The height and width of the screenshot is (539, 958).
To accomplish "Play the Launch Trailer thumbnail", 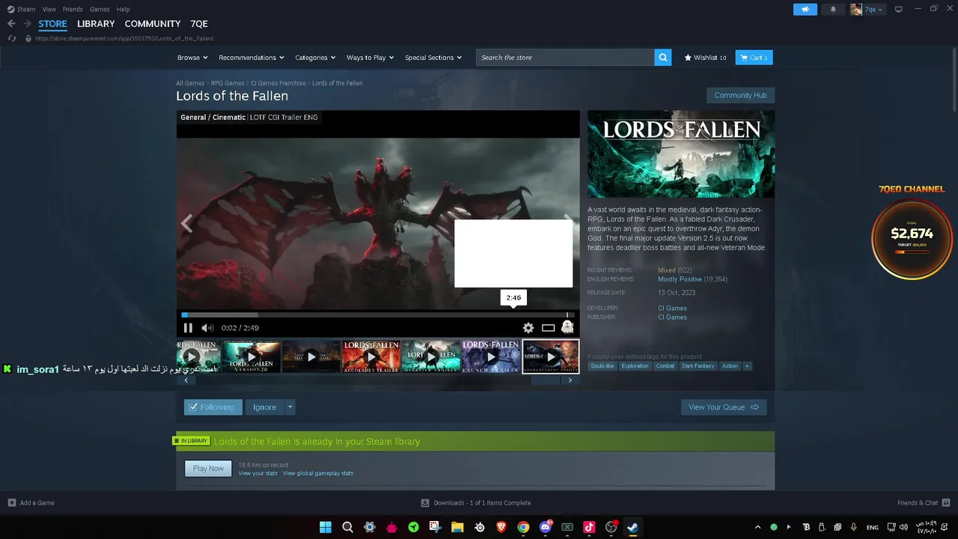I will tap(490, 357).
